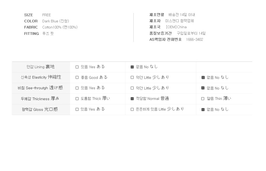The height and width of the screenshot is (171, 266).
Task: Click the Thickness row label
Action: 40,99
